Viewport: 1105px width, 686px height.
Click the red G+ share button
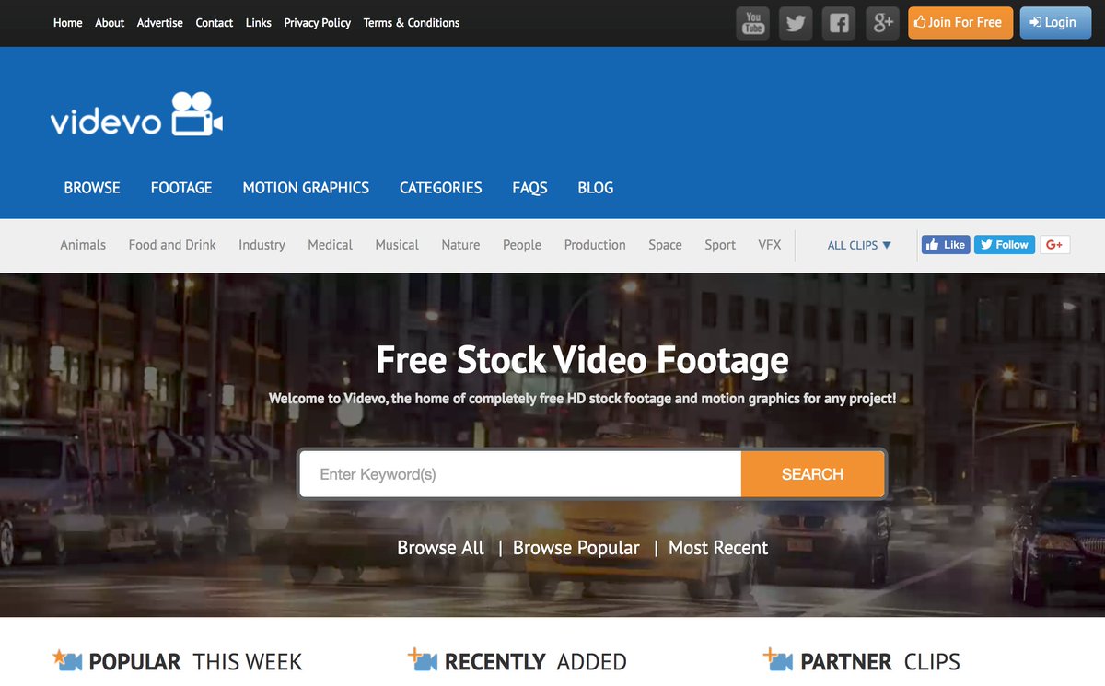pyautogui.click(x=1054, y=245)
